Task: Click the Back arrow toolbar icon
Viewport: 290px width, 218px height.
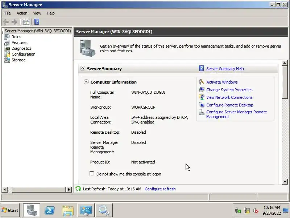Action: coord(6,22)
